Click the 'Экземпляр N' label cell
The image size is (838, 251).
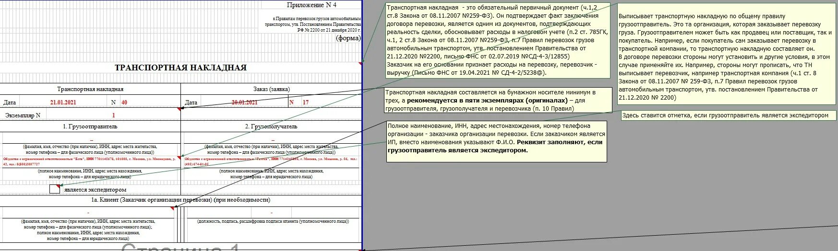23,115
